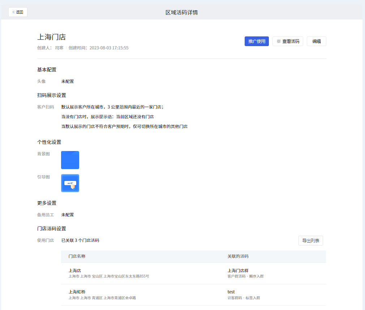Click 未配置 next to 头像
Screen dimensions: 365x310
[x=68, y=81]
